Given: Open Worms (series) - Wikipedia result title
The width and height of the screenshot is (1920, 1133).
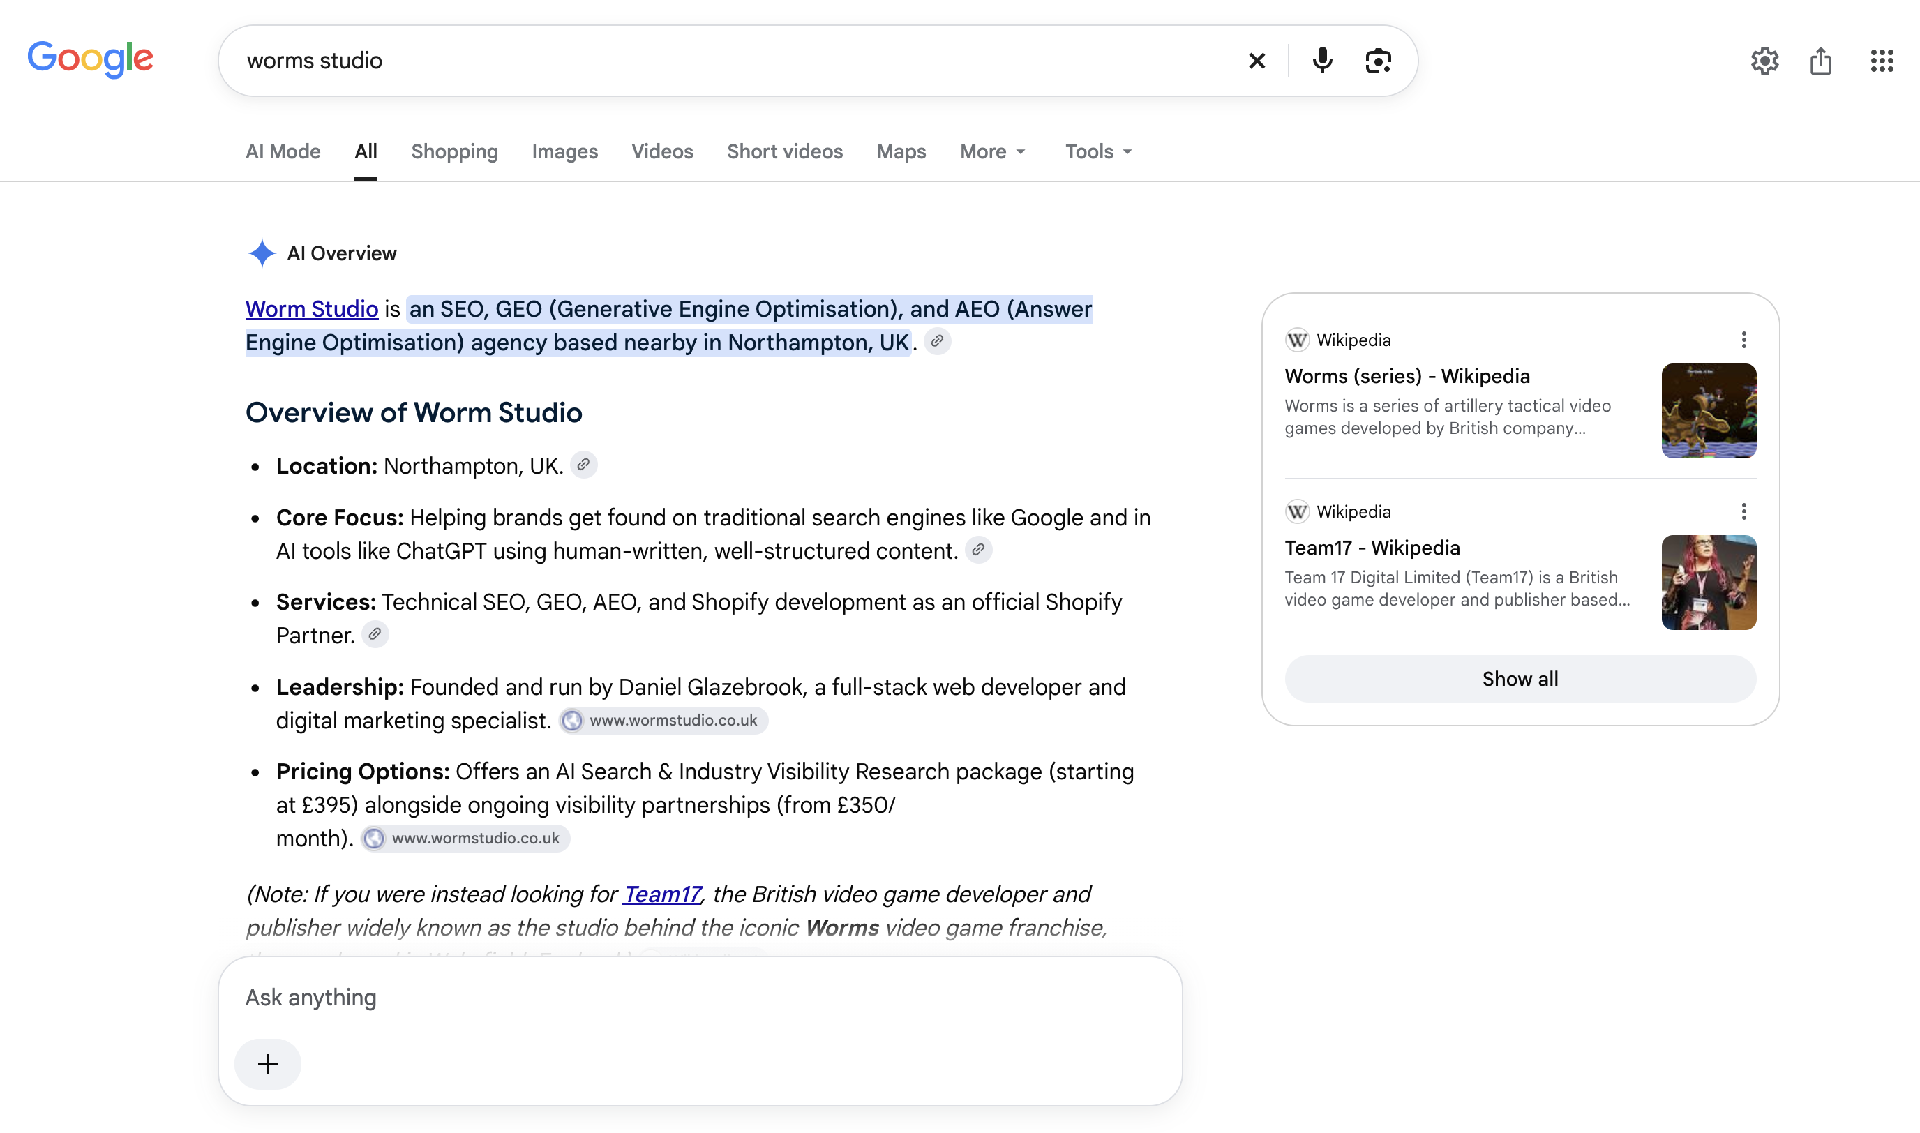Looking at the screenshot, I should 1407,375.
